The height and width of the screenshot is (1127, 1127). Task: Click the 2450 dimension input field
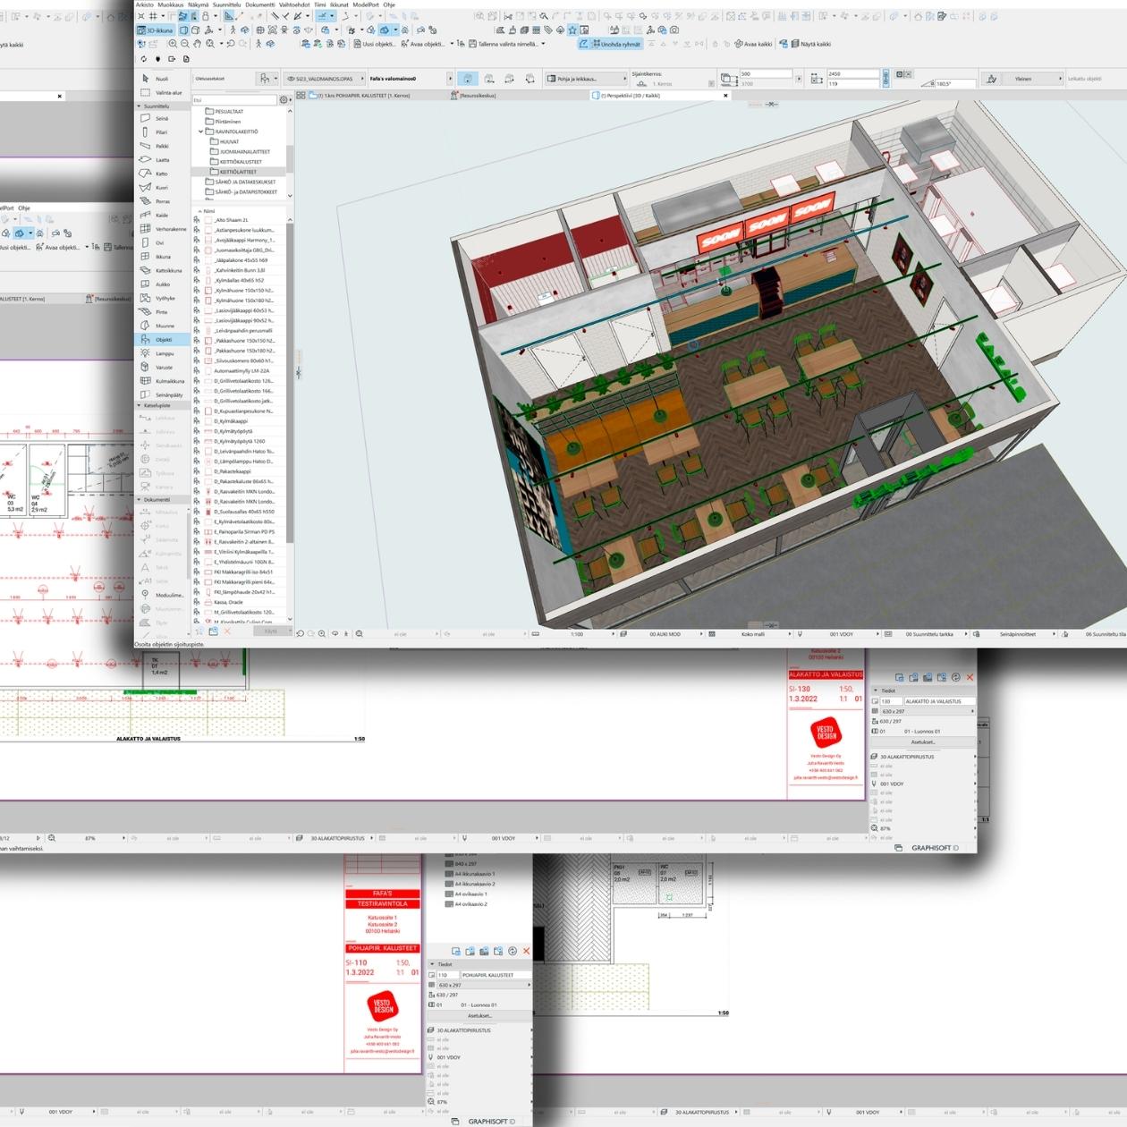point(852,74)
